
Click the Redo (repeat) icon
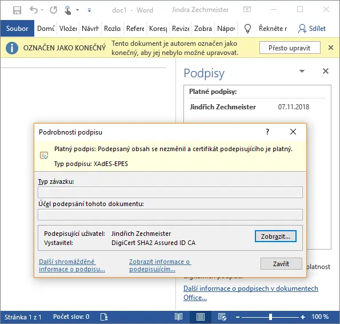[x=53, y=10]
